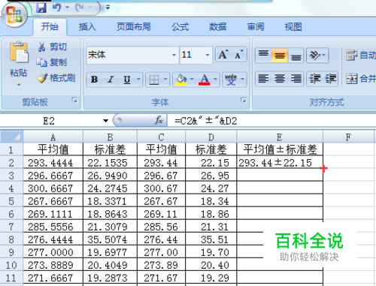This screenshot has height=286, width=376.
Task: Open the 数据 tab
Action: pos(217,26)
